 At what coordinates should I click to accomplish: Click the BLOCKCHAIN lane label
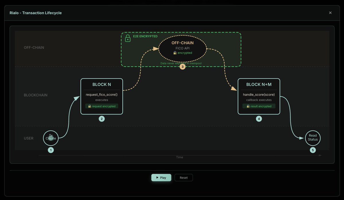pyautogui.click(x=36, y=95)
